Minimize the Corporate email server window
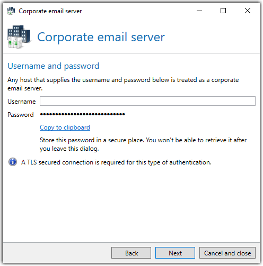 [199, 11]
